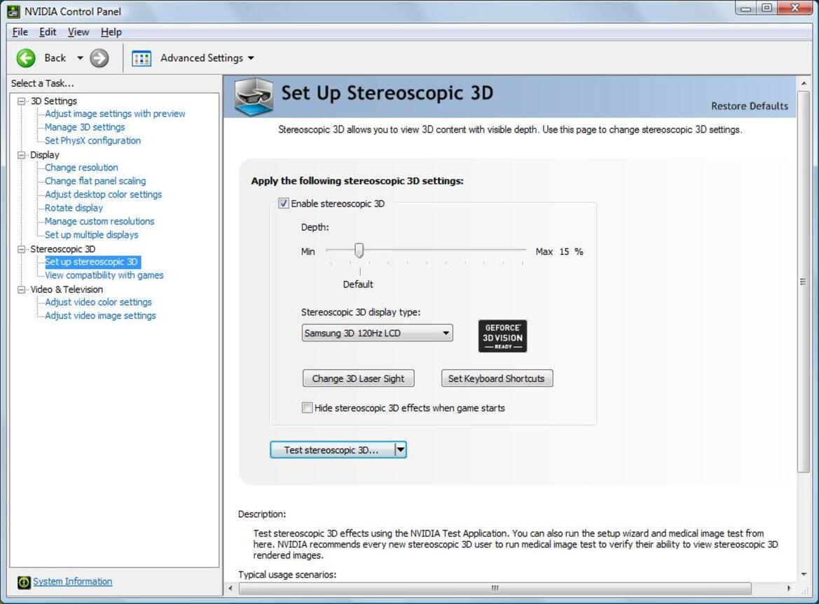
Task: Click the horizontal scrollbar thumb
Action: [495, 589]
